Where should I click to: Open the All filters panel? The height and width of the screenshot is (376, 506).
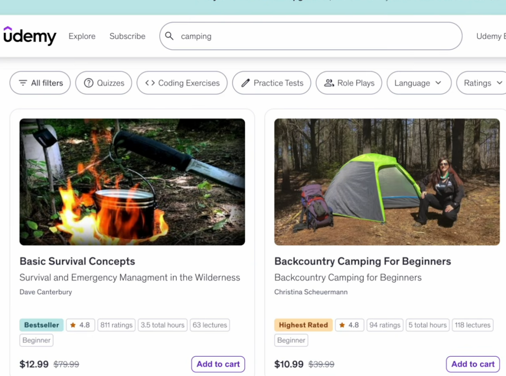point(40,83)
